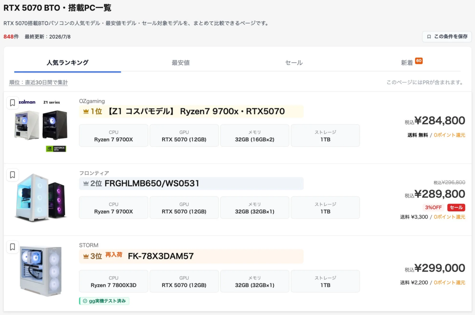Save search with この条件を保存 button
Image resolution: width=475 pixels, height=315 pixels.
[x=447, y=37]
